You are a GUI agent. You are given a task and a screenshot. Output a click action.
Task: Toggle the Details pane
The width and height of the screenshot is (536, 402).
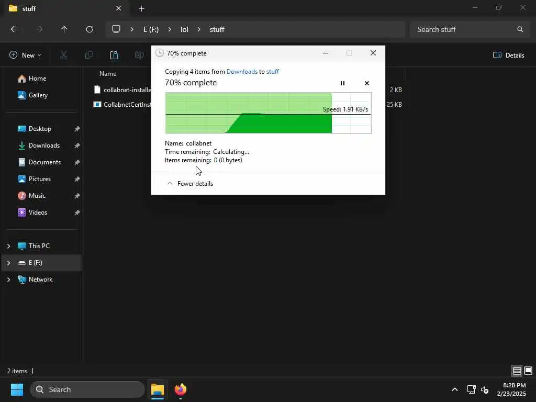[x=509, y=55]
